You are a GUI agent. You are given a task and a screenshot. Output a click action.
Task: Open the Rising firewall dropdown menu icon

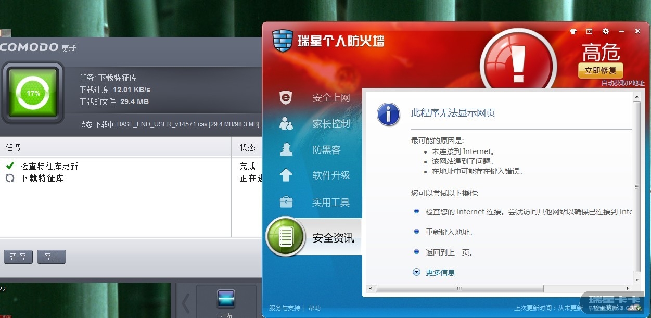pos(590,31)
